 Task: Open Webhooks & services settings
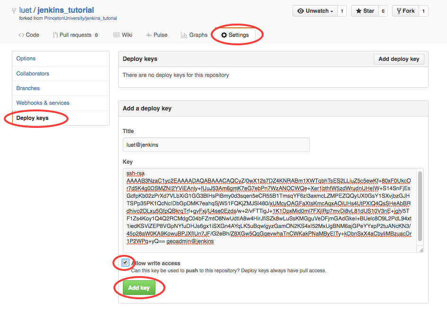click(61, 103)
